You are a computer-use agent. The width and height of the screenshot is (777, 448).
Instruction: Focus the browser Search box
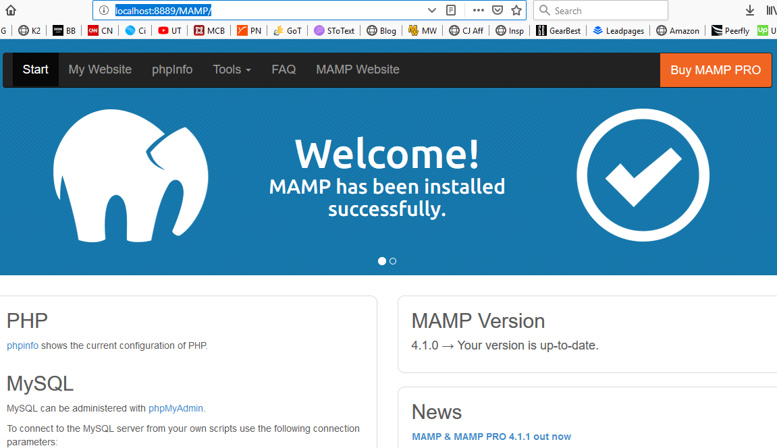click(x=601, y=10)
